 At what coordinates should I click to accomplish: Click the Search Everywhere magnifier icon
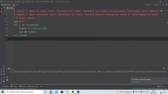[x=167, y=5]
